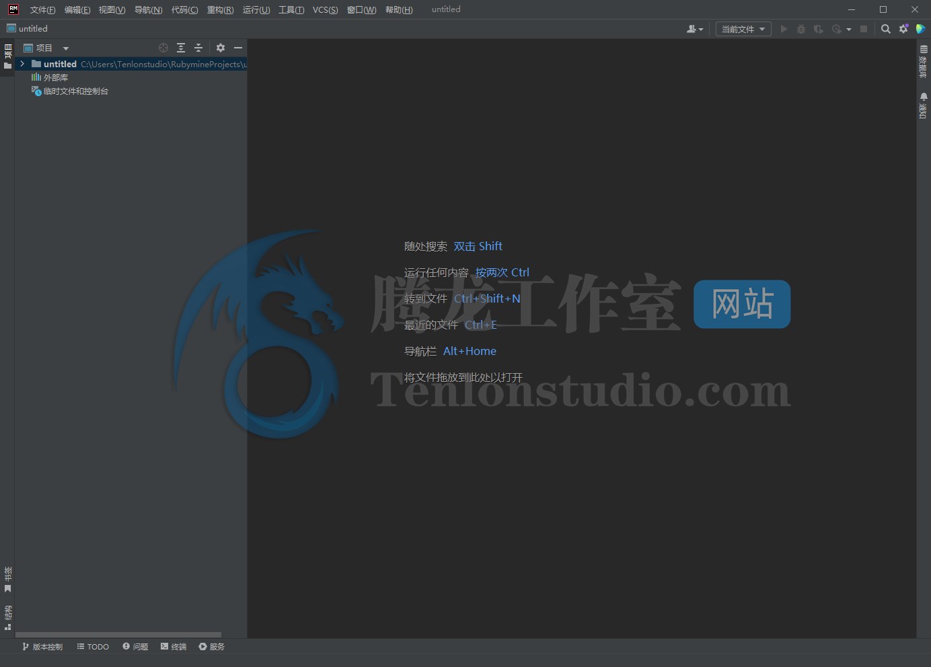Open the 服务 services tool window
The width and height of the screenshot is (931, 667).
coord(212,646)
